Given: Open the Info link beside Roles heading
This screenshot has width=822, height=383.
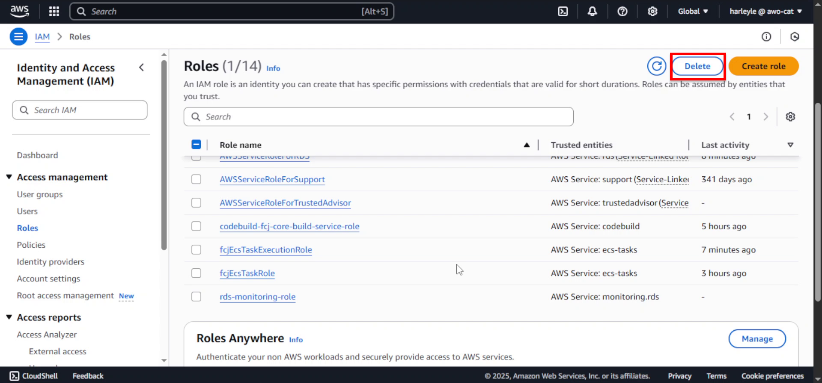Looking at the screenshot, I should click(273, 68).
